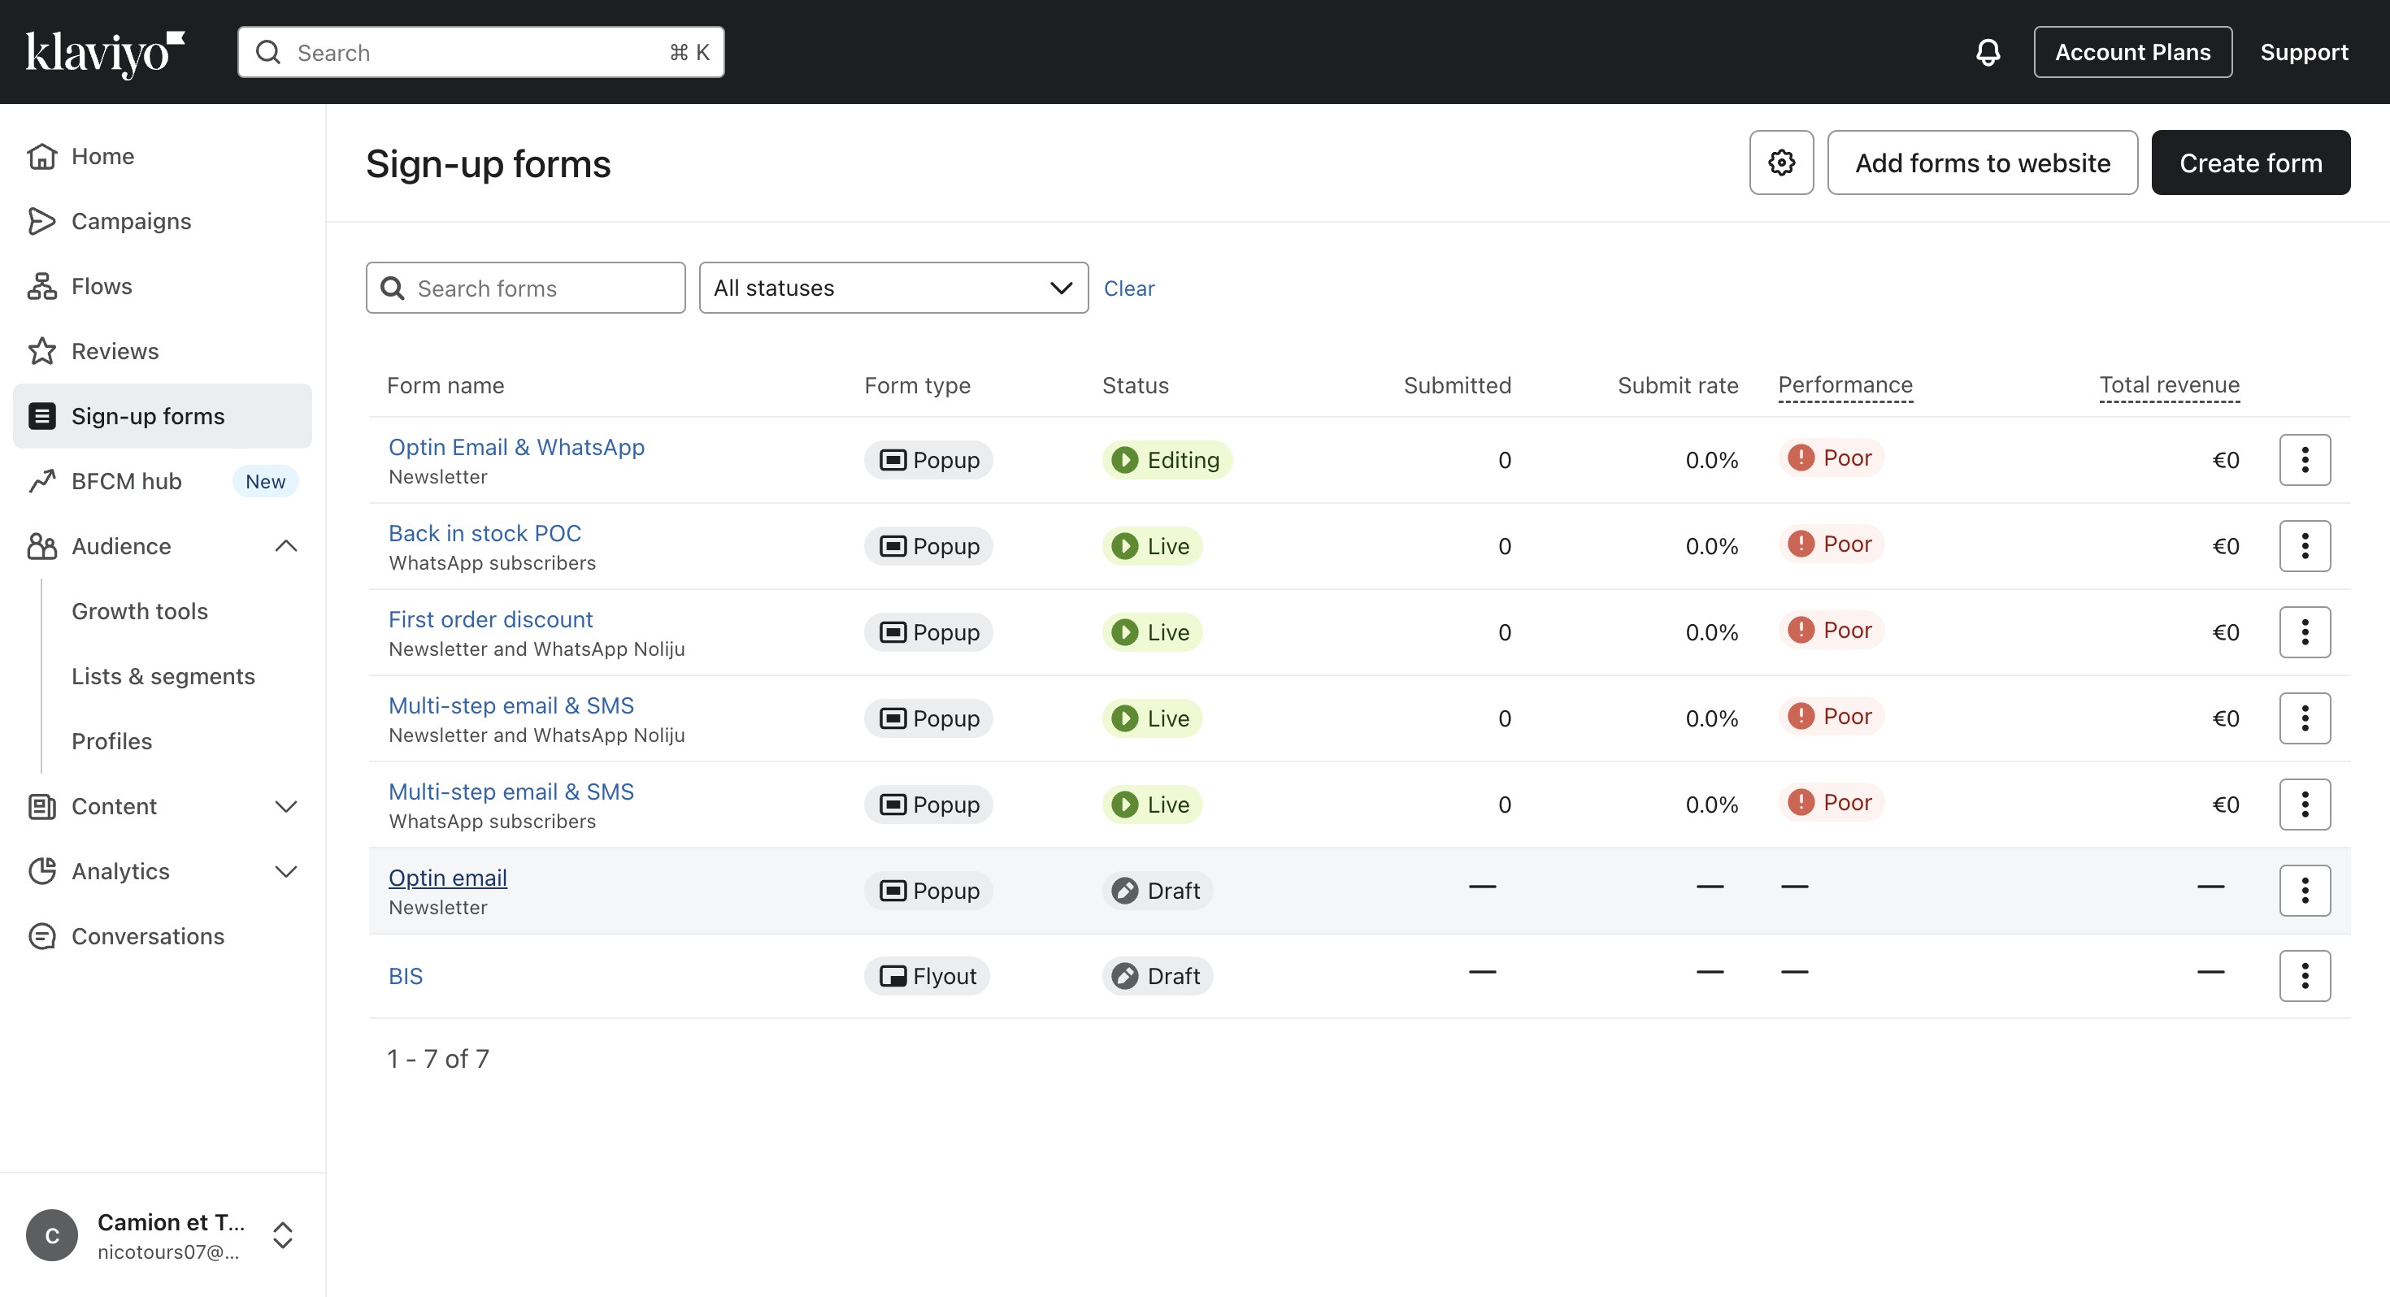Image resolution: width=2390 pixels, height=1297 pixels.
Task: Expand the Content section
Action: pos(286,805)
